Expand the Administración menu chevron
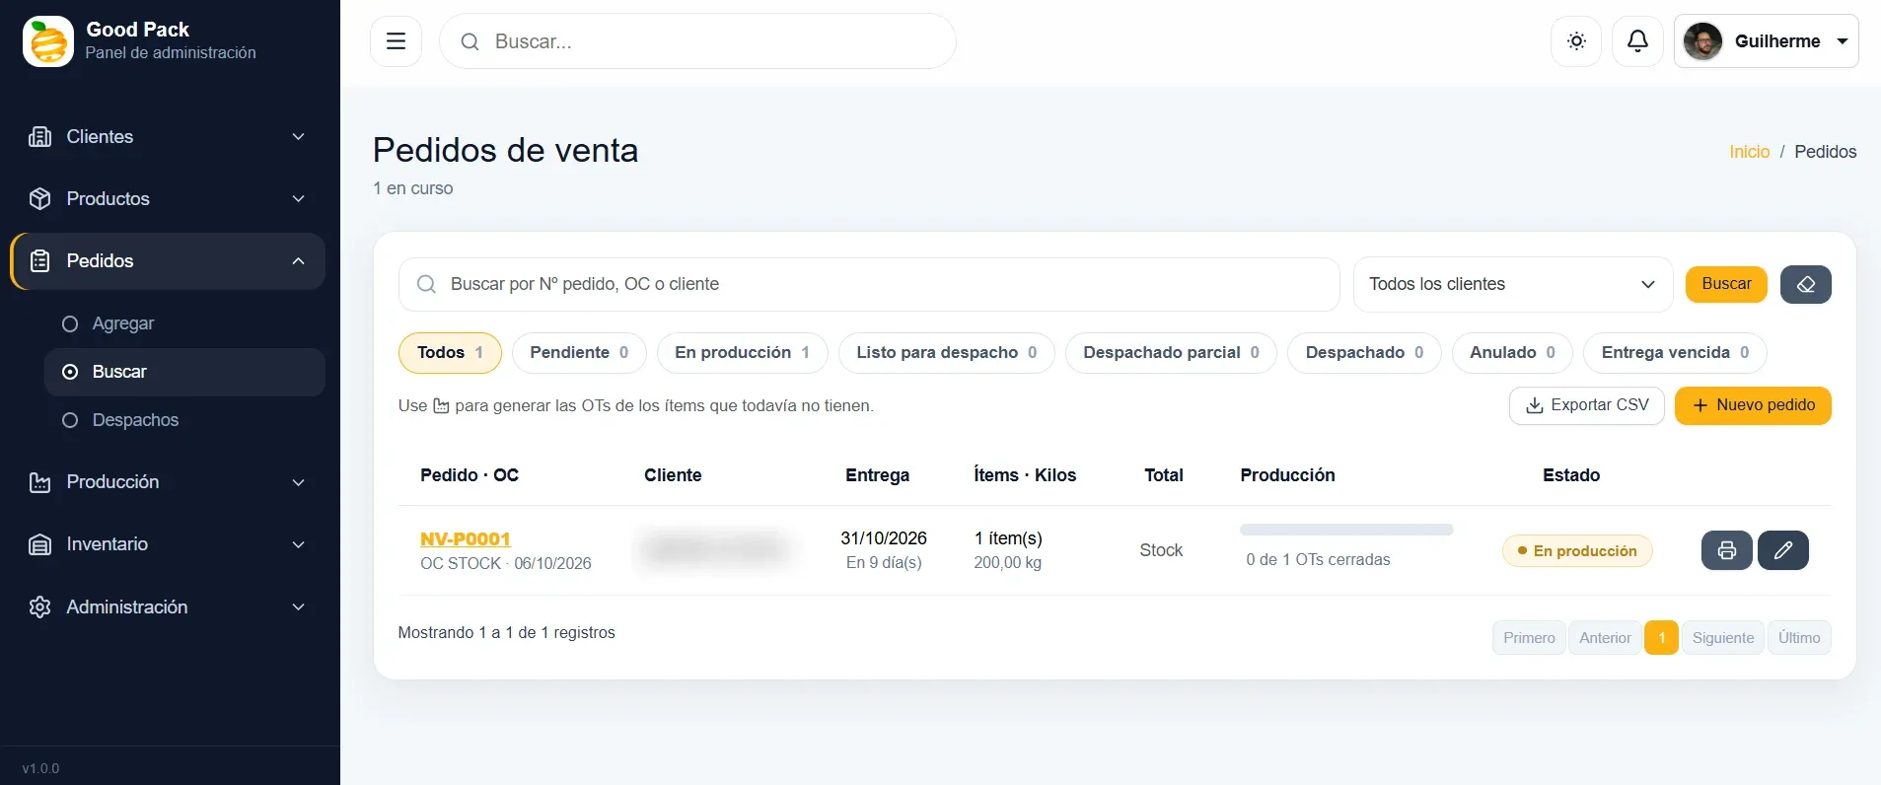 [x=298, y=607]
